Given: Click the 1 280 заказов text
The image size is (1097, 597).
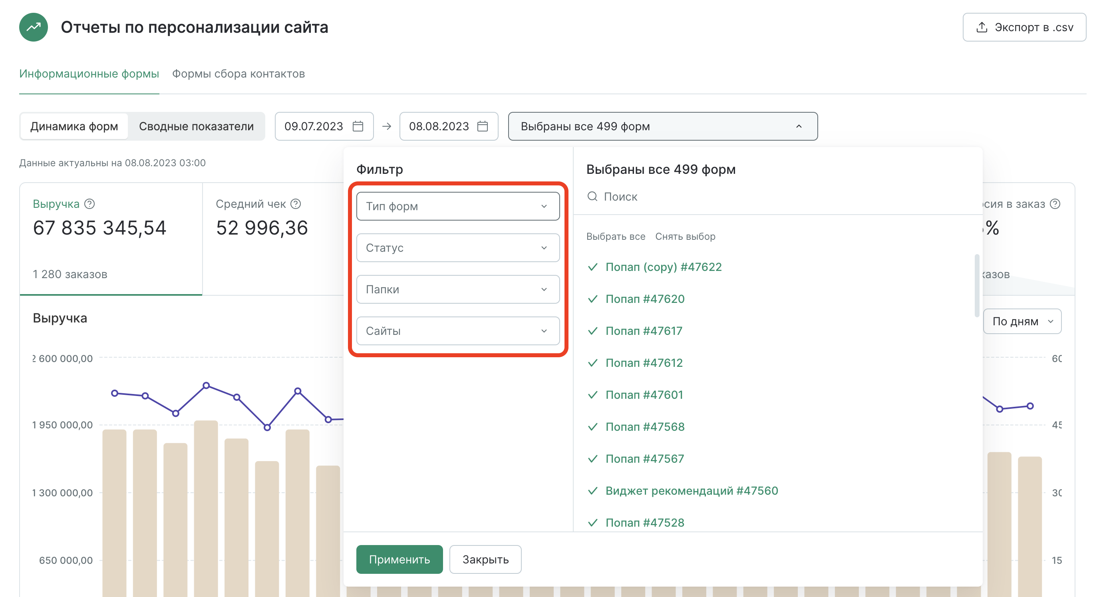Looking at the screenshot, I should tap(70, 274).
